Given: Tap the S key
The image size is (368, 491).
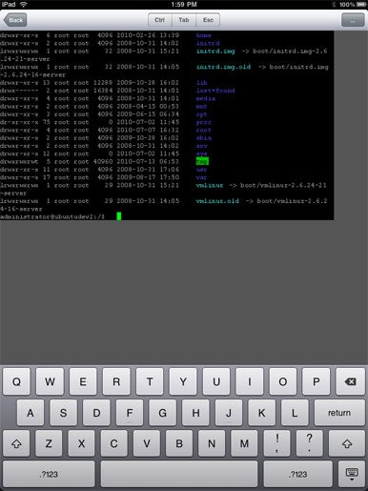Looking at the screenshot, I should pos(64,413).
